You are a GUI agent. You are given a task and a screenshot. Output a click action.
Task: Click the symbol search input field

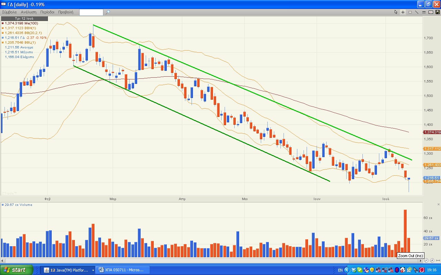click(91, 12)
